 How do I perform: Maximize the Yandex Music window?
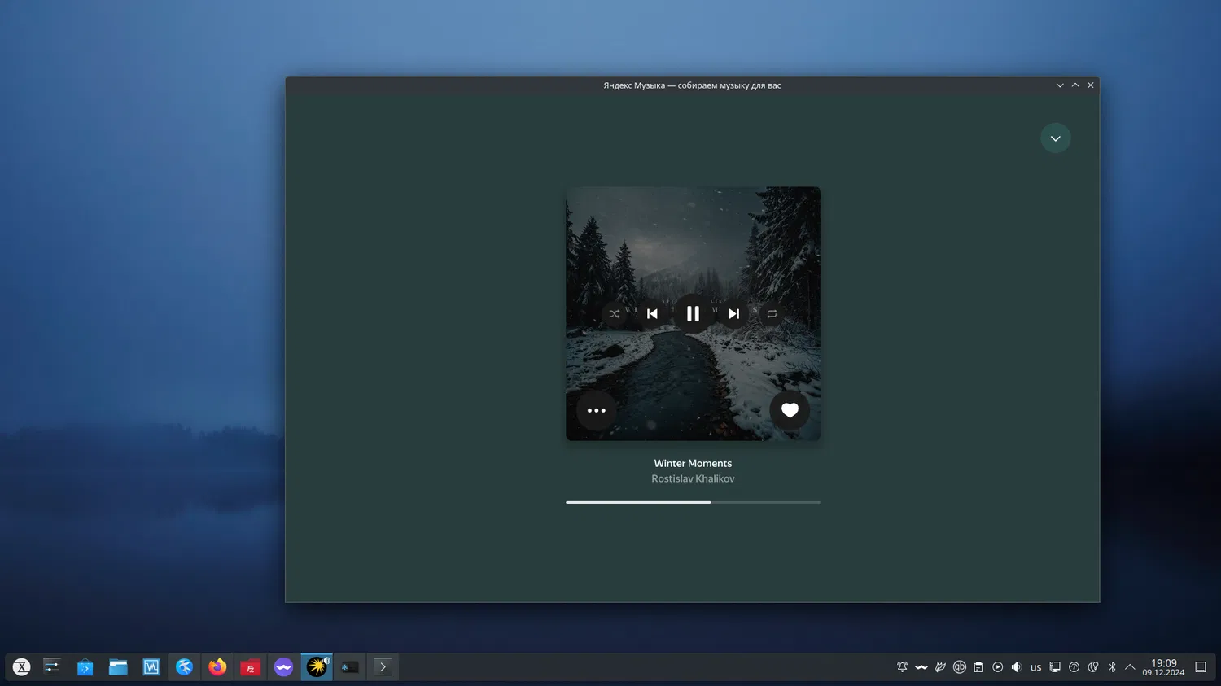[1075, 85]
